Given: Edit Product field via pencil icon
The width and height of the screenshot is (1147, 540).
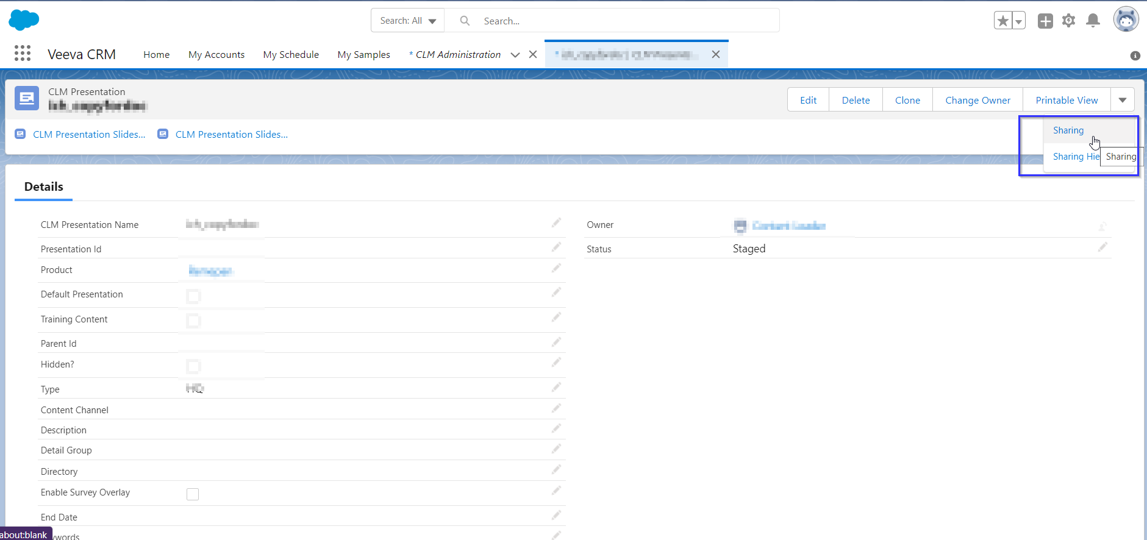Looking at the screenshot, I should click(x=556, y=268).
